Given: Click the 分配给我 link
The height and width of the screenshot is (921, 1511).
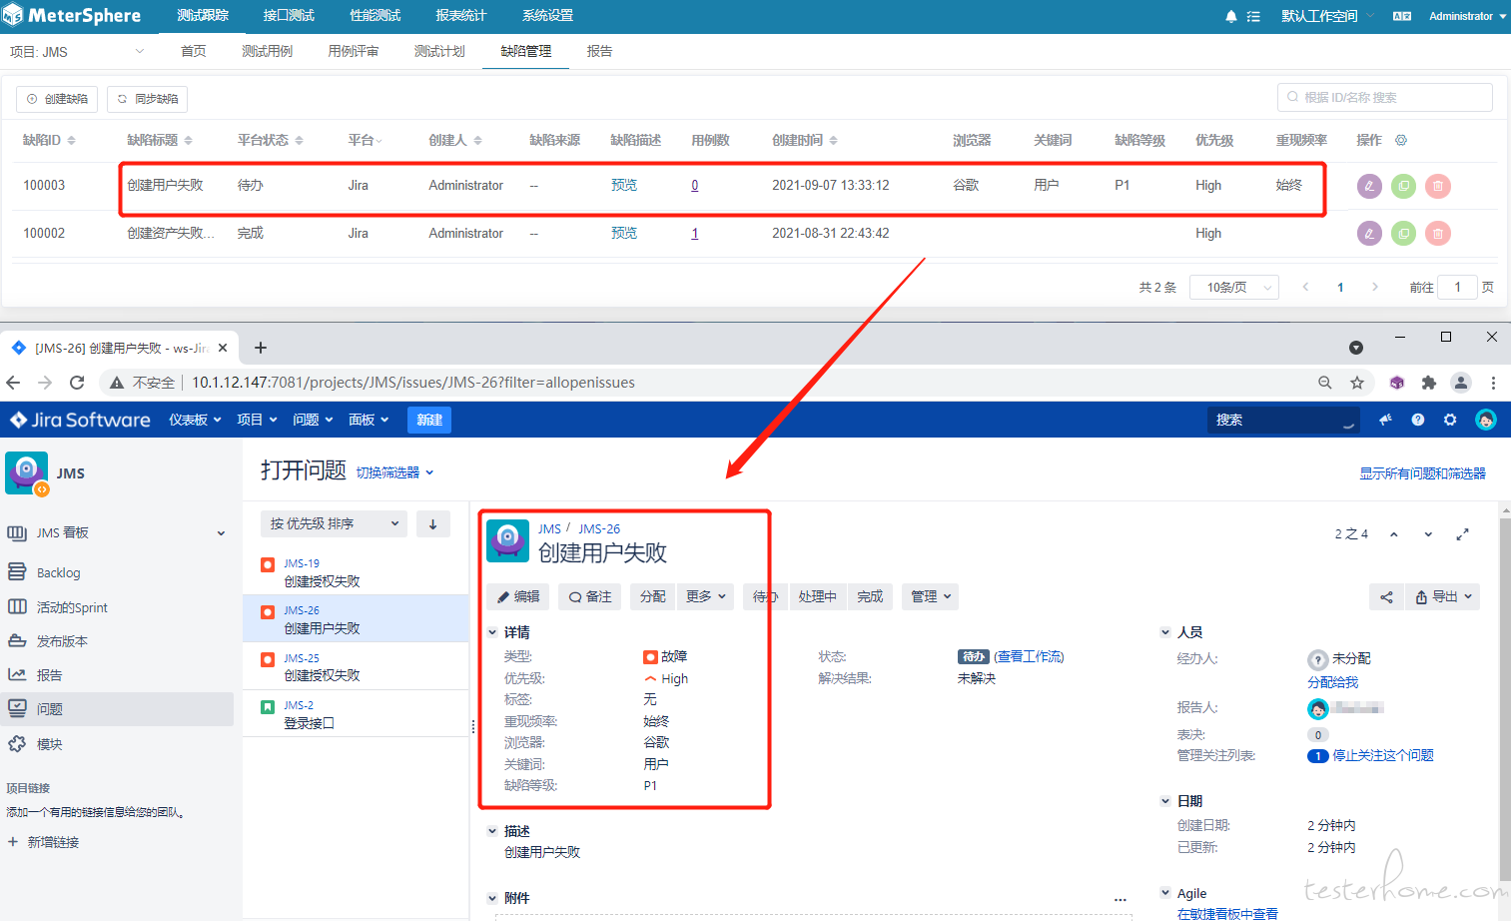Looking at the screenshot, I should click(1332, 682).
